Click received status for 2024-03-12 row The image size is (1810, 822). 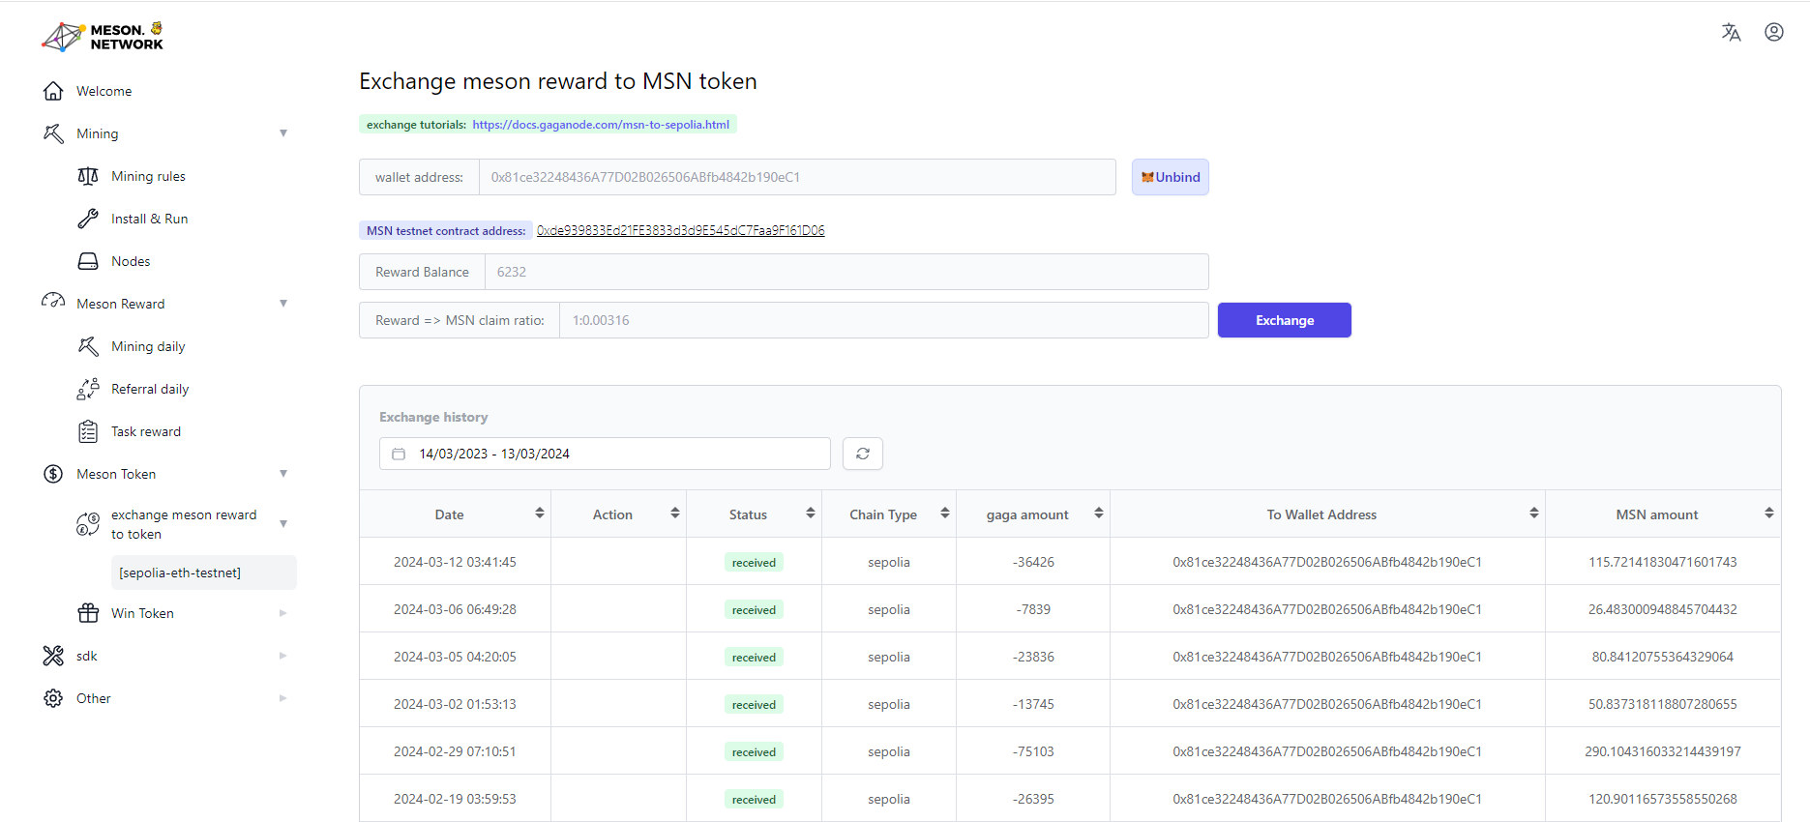(x=754, y=563)
